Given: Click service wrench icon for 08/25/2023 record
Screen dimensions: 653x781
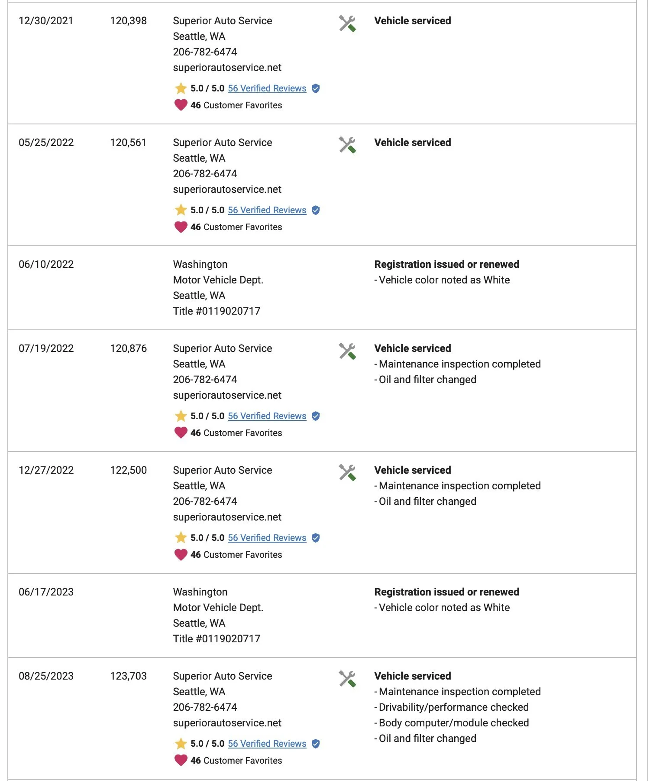Looking at the screenshot, I should (x=347, y=679).
